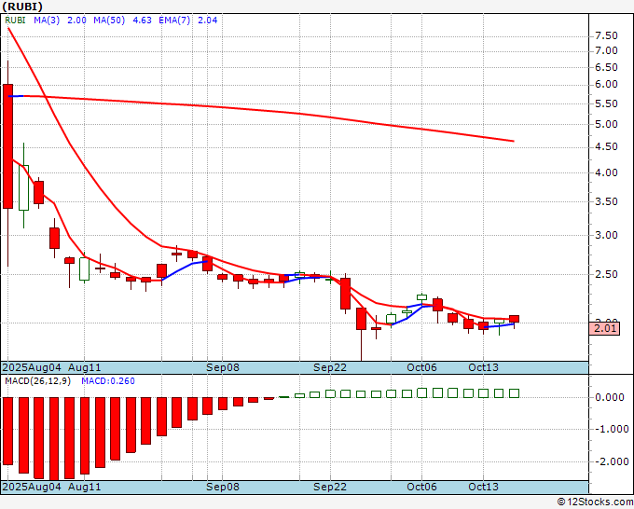Click the 0.000 MACD axis label
The height and width of the screenshot is (509, 634).
610,397
